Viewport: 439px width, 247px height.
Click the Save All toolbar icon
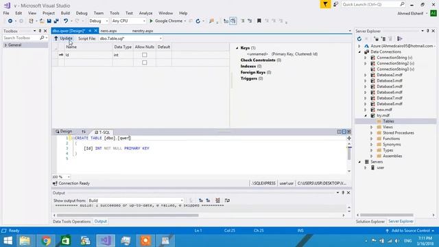coord(56,21)
